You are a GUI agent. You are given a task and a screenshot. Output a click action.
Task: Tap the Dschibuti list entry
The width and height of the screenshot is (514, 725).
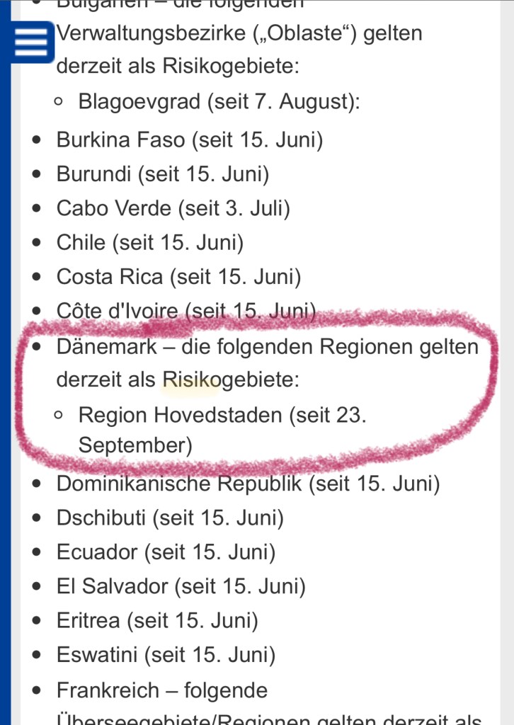pos(170,518)
